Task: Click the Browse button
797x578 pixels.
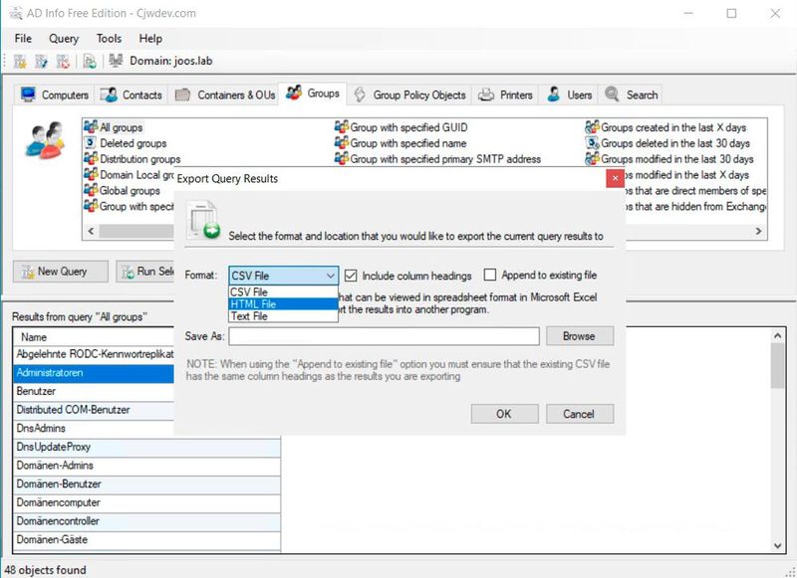Action: (x=579, y=336)
